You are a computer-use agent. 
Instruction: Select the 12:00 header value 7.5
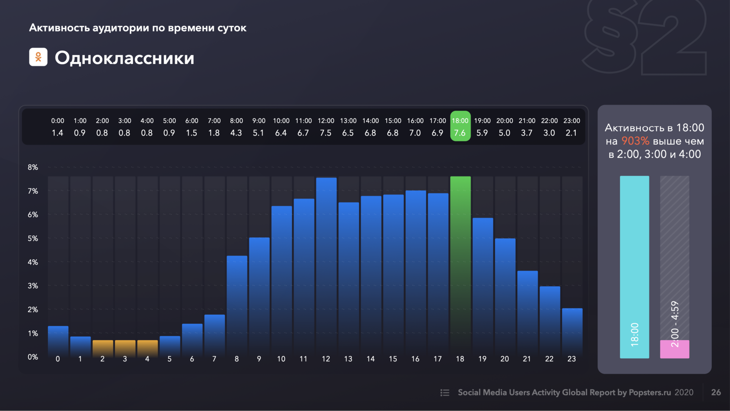[x=326, y=133]
